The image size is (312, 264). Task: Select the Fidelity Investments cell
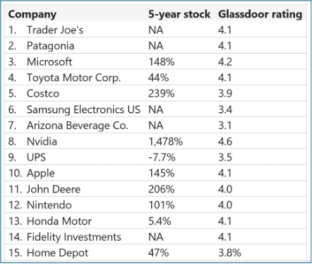73,237
